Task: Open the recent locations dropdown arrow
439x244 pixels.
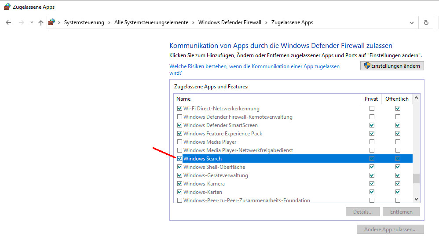Action: point(32,22)
